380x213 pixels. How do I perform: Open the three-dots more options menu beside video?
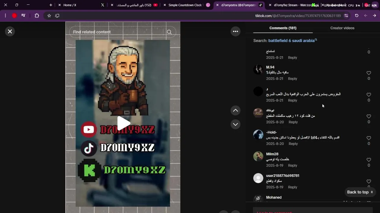click(x=235, y=31)
